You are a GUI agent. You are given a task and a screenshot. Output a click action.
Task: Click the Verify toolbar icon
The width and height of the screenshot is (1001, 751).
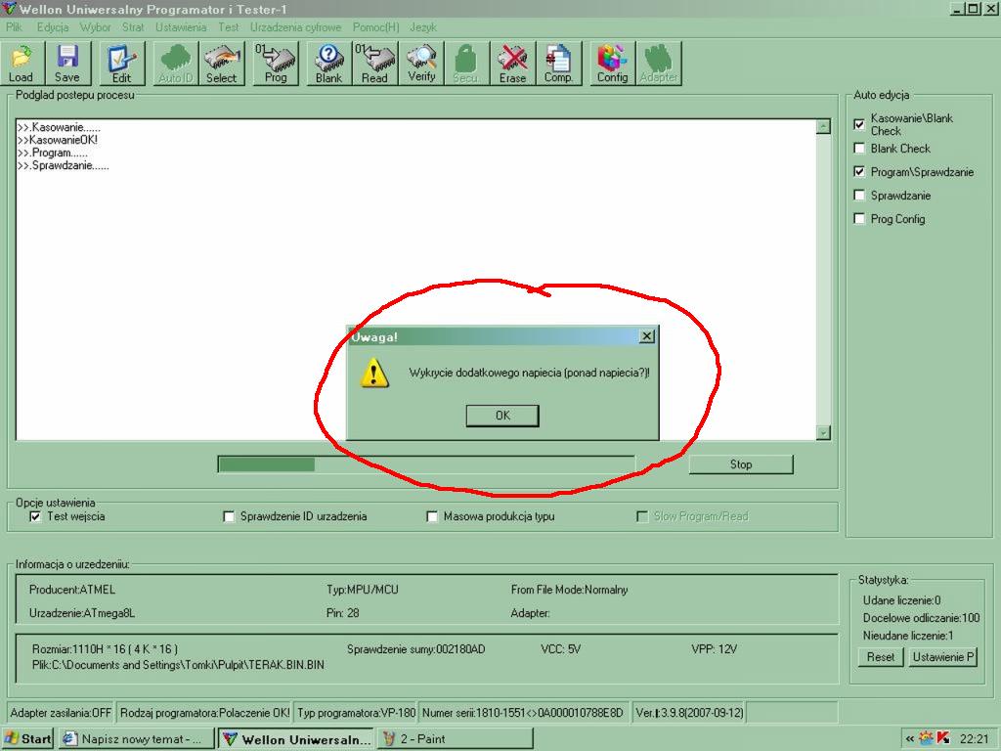[421, 64]
